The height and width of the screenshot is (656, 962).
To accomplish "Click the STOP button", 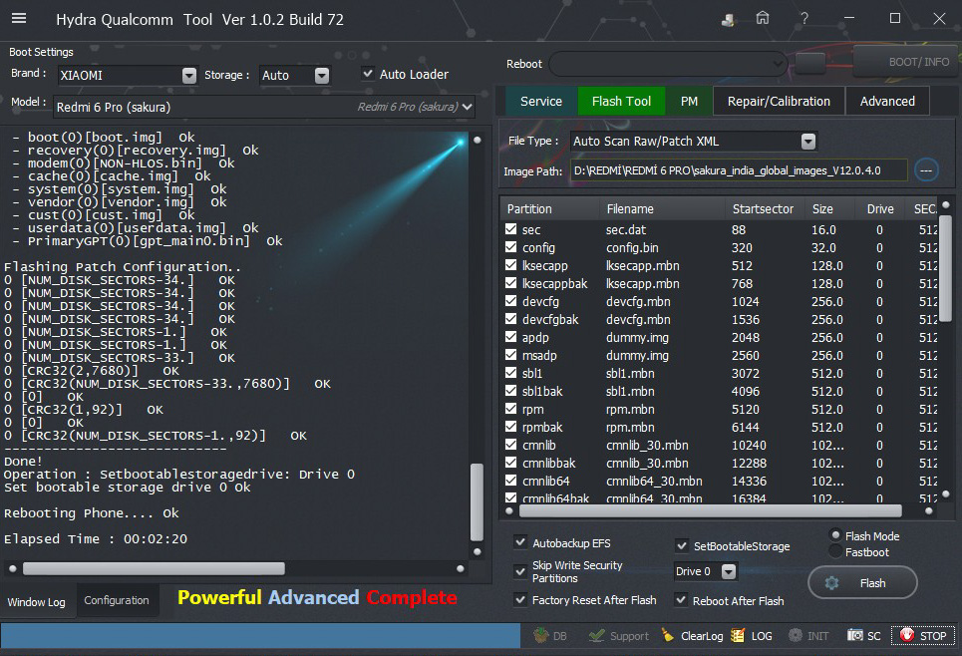I will [923, 636].
